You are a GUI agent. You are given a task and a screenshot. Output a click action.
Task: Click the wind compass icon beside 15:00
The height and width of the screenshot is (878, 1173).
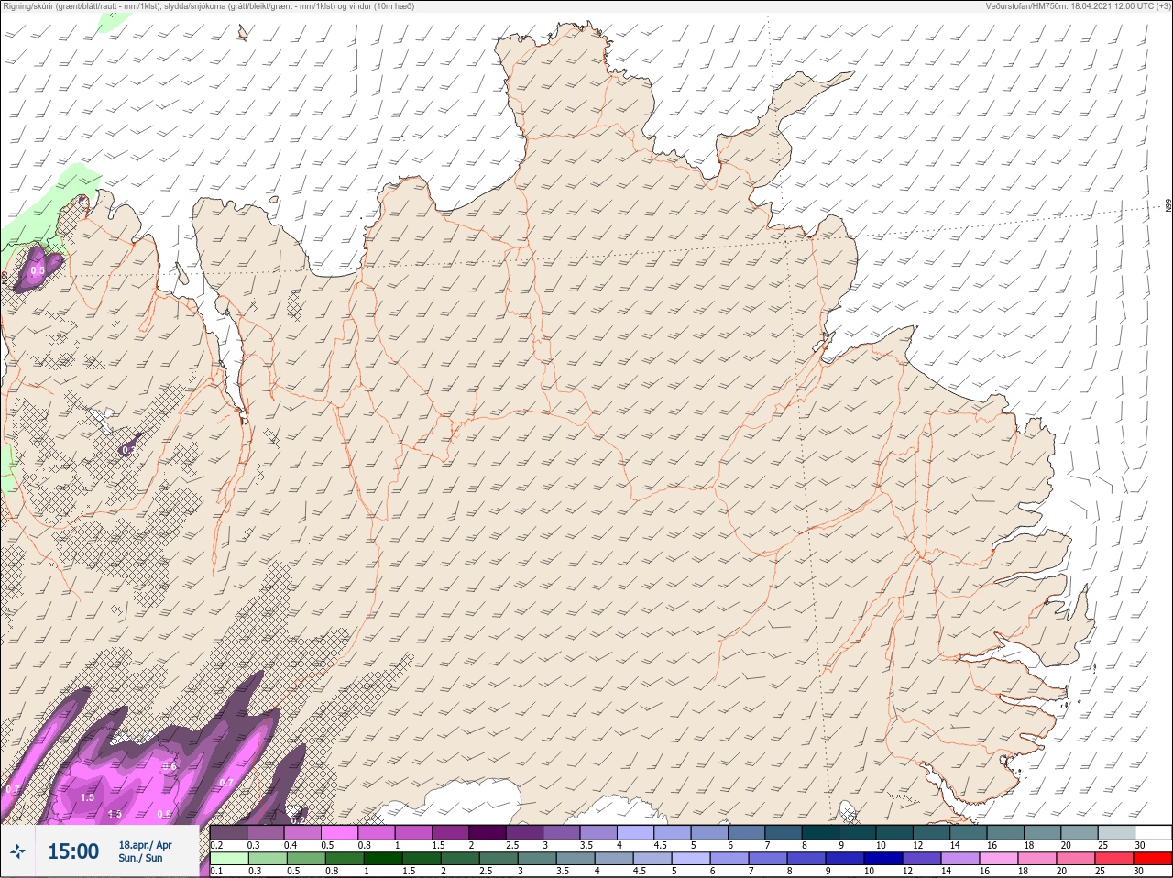point(18,851)
